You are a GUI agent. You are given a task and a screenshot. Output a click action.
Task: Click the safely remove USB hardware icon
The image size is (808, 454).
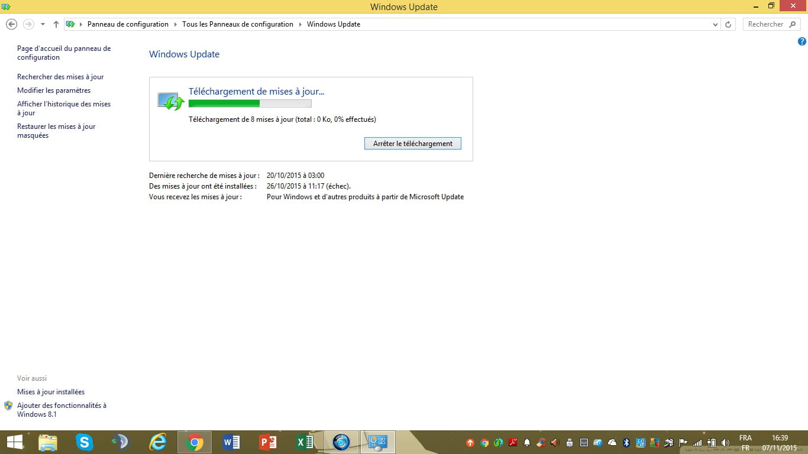click(570, 443)
